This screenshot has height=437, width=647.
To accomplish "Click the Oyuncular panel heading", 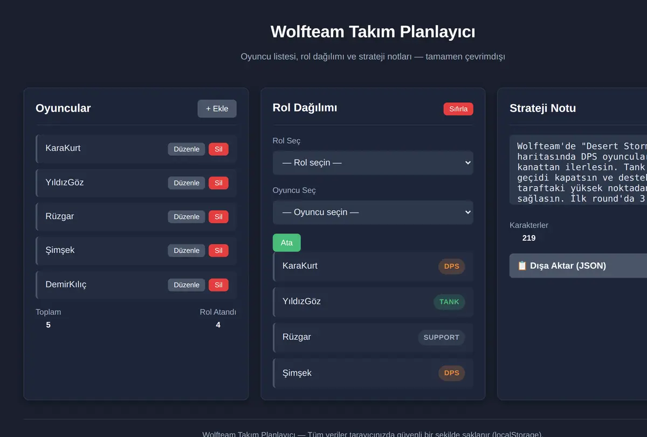I will pos(63,108).
